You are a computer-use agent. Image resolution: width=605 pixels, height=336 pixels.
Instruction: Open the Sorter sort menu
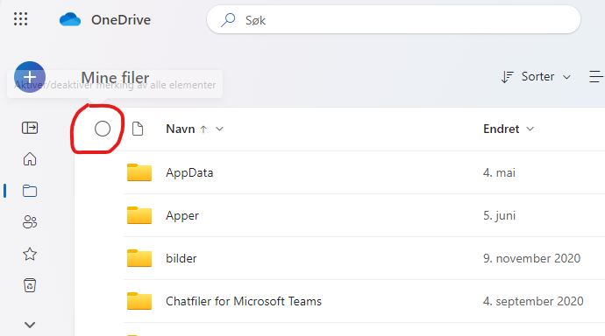[536, 77]
